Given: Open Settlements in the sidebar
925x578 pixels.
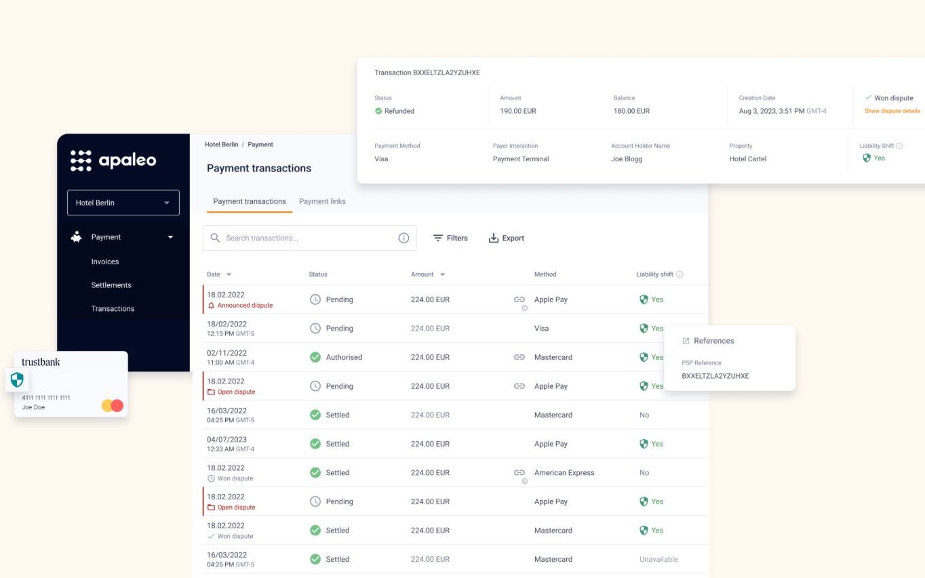Looking at the screenshot, I should (x=111, y=285).
